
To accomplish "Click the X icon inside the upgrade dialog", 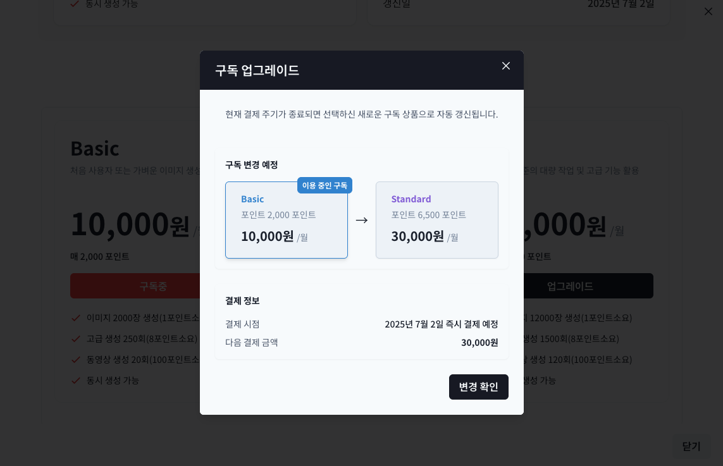I will click(506, 66).
